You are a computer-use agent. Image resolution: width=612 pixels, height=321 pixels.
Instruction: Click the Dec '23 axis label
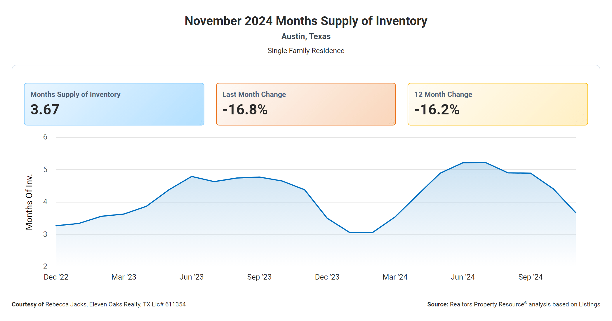[327, 277]
